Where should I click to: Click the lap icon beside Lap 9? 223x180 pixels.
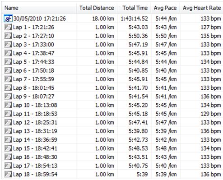click(x=8, y=97)
